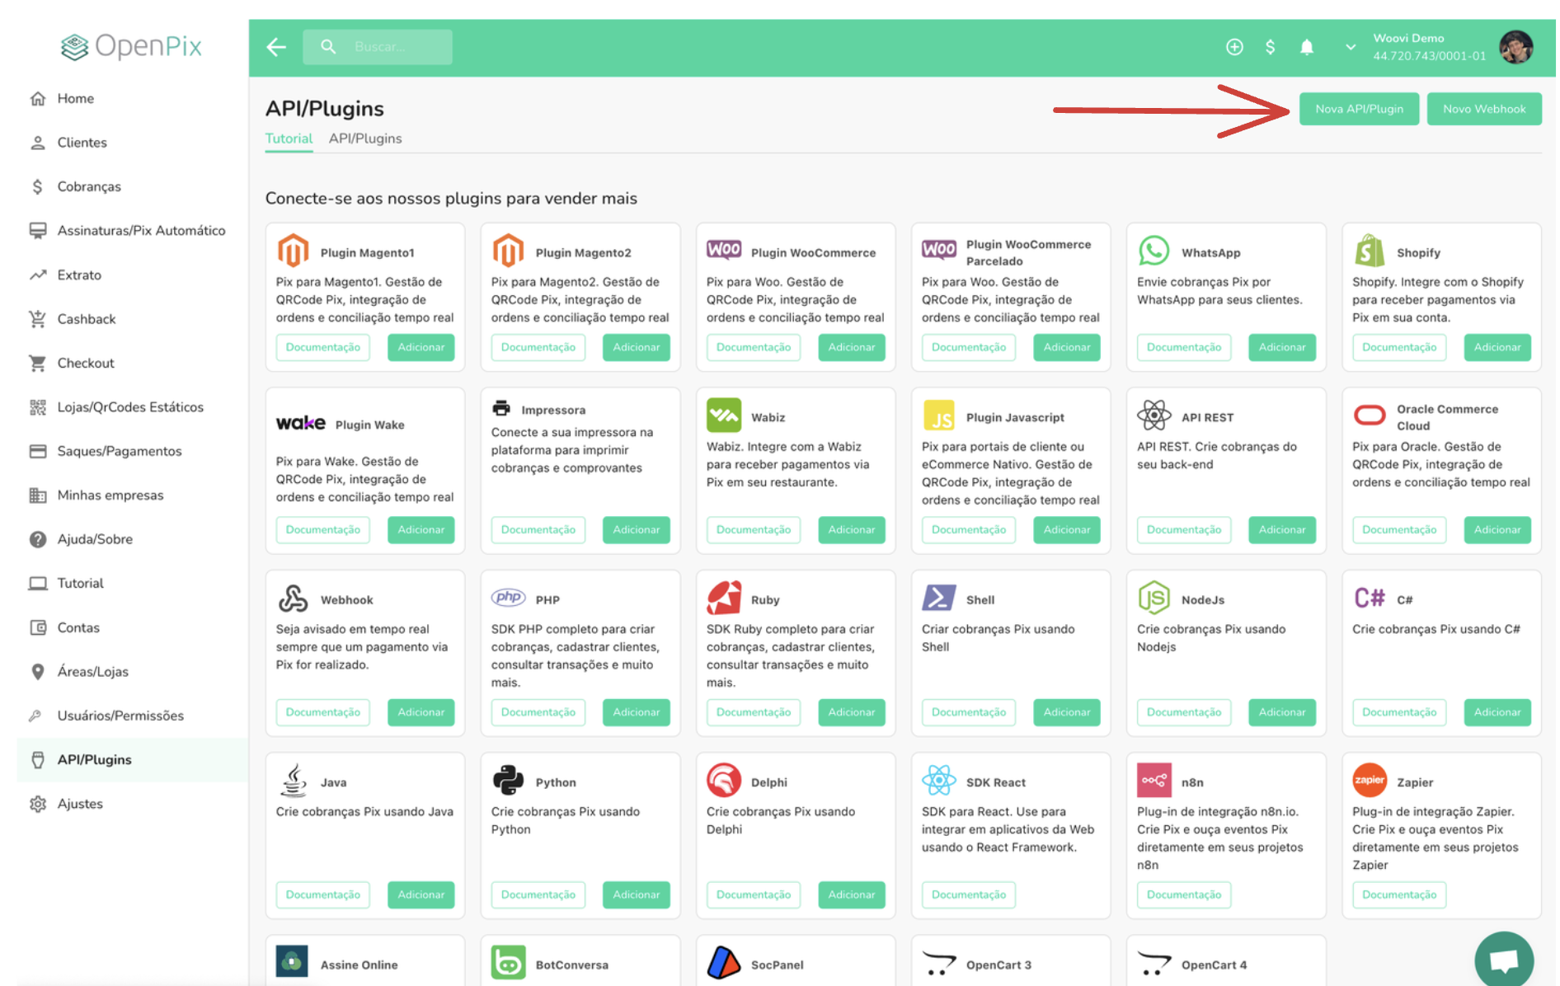
Task: Open Usuários/Permissões in the sidebar
Action: tap(120, 716)
